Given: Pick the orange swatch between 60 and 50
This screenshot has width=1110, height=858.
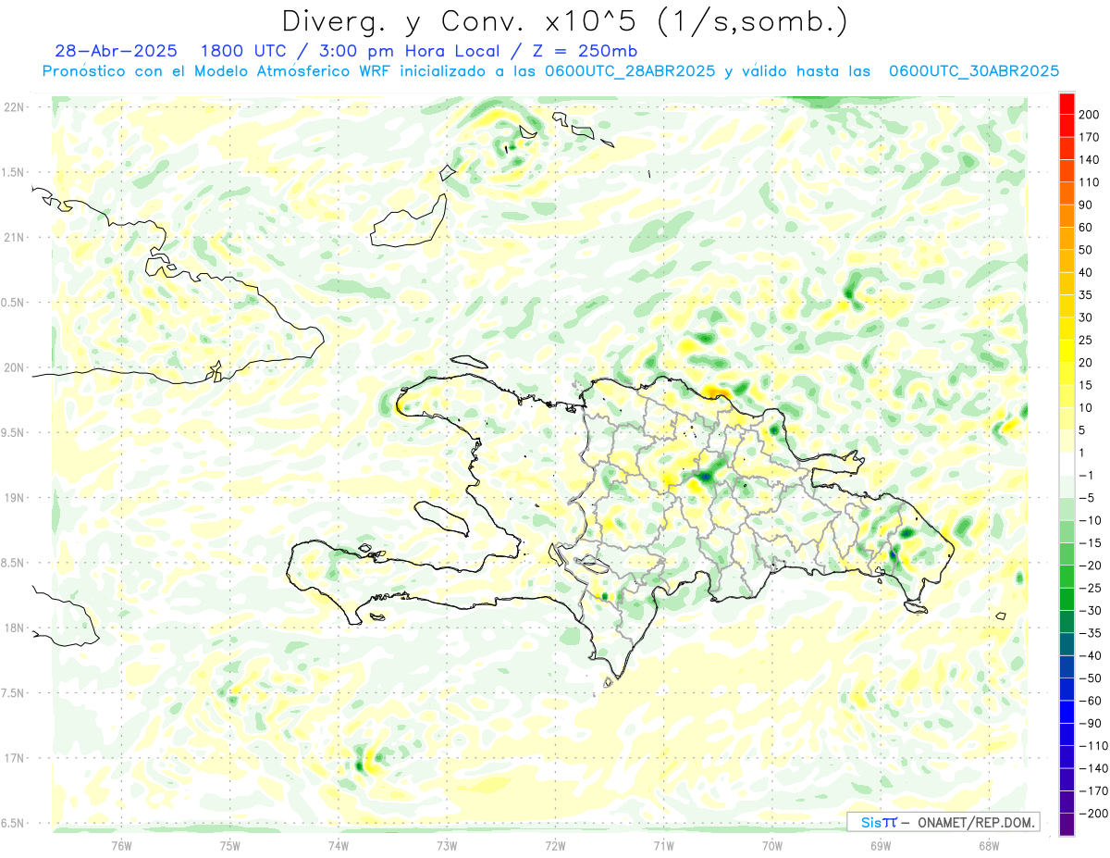Looking at the screenshot, I should click(1067, 239).
